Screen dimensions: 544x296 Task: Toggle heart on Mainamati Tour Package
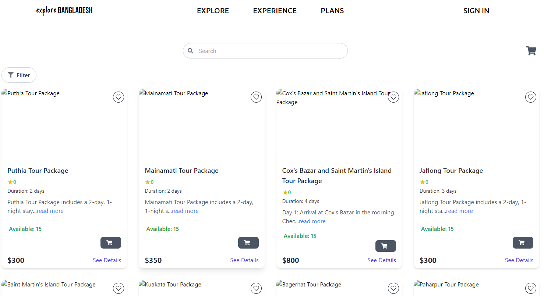pos(256,97)
